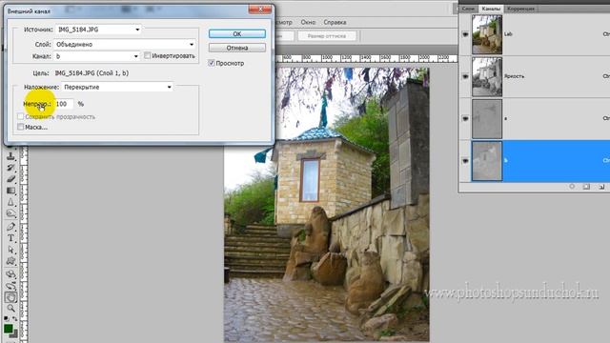Select the highlighted Rotate View tool

coord(10,297)
